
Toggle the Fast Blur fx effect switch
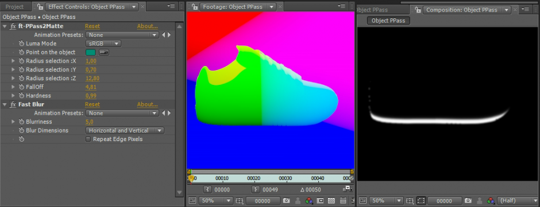pos(13,104)
